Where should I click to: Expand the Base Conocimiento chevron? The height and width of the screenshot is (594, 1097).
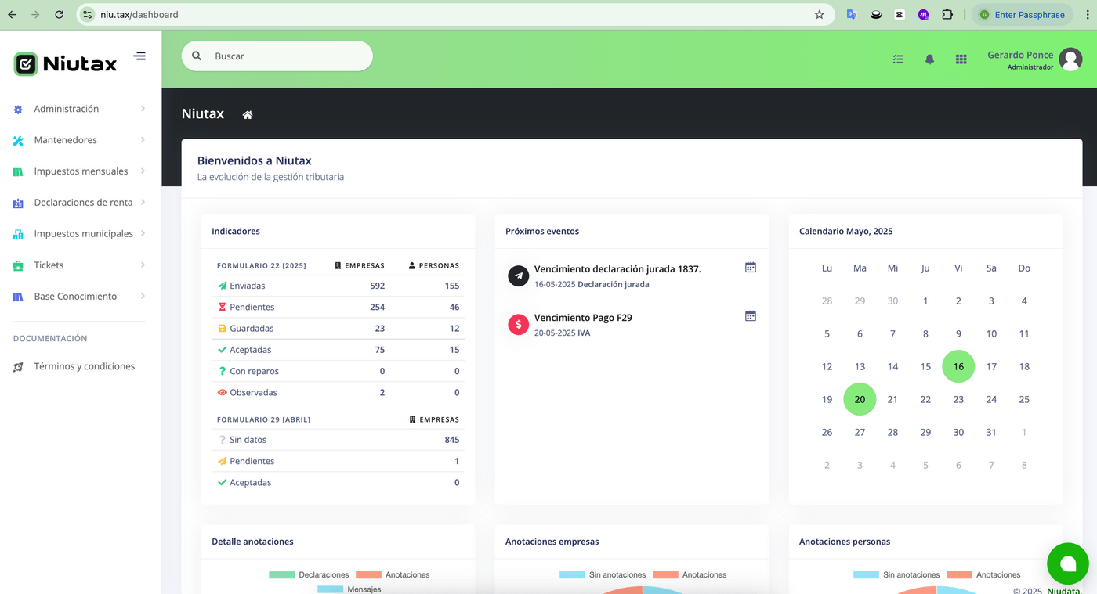click(143, 296)
